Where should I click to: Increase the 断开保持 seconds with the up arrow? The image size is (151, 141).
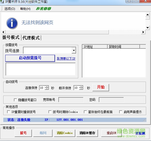(81, 87)
